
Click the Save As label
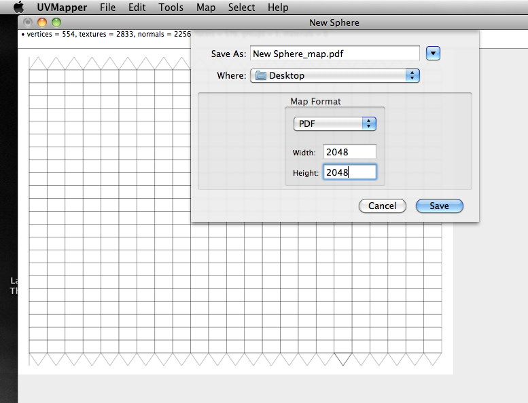[x=228, y=54]
